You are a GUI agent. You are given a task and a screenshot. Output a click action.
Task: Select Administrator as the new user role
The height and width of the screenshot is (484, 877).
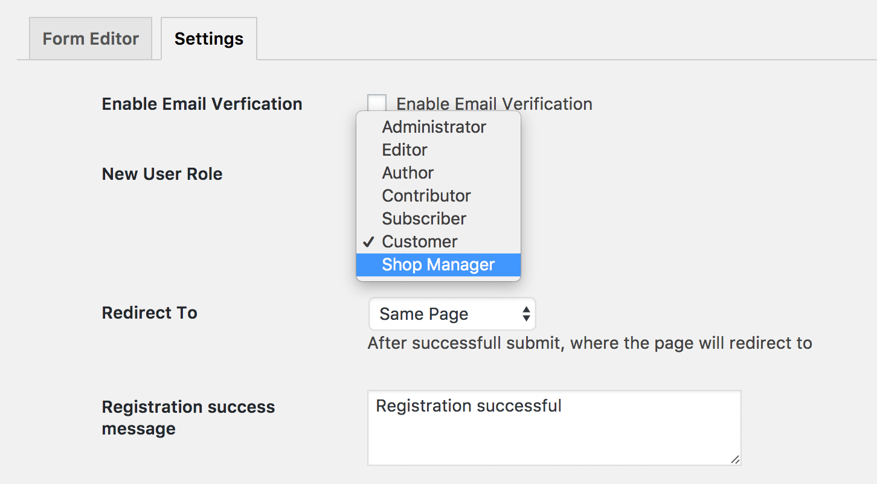(x=434, y=127)
